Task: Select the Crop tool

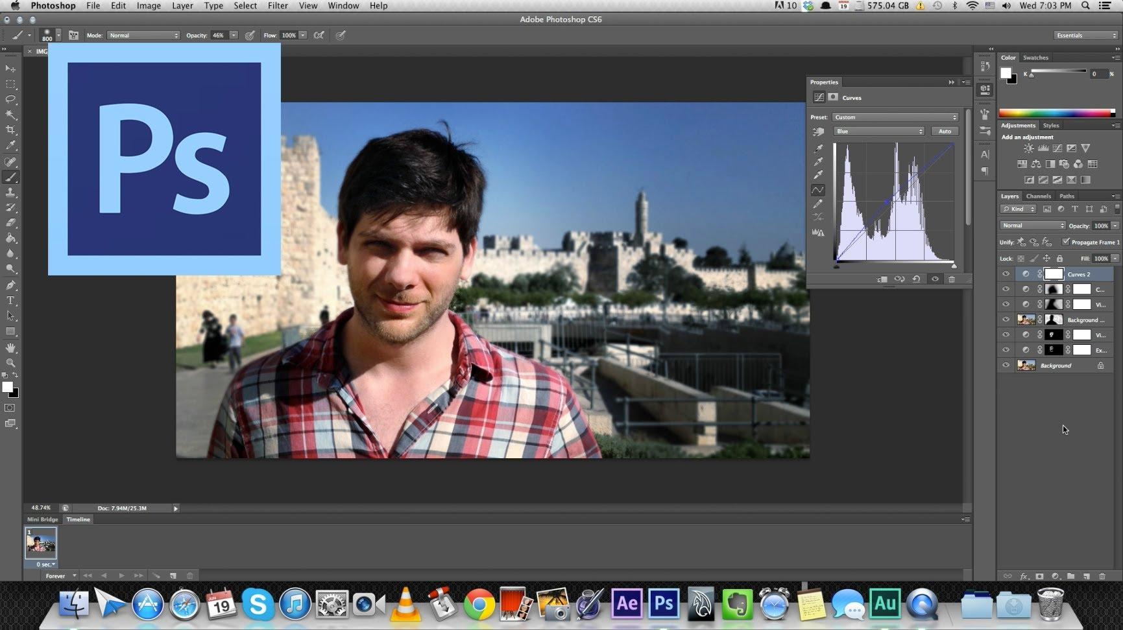Action: pyautogui.click(x=10, y=129)
